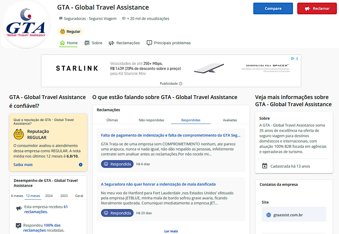Click the Sobre storefront icon
The width and height of the screenshot is (339, 234).
[87, 43]
